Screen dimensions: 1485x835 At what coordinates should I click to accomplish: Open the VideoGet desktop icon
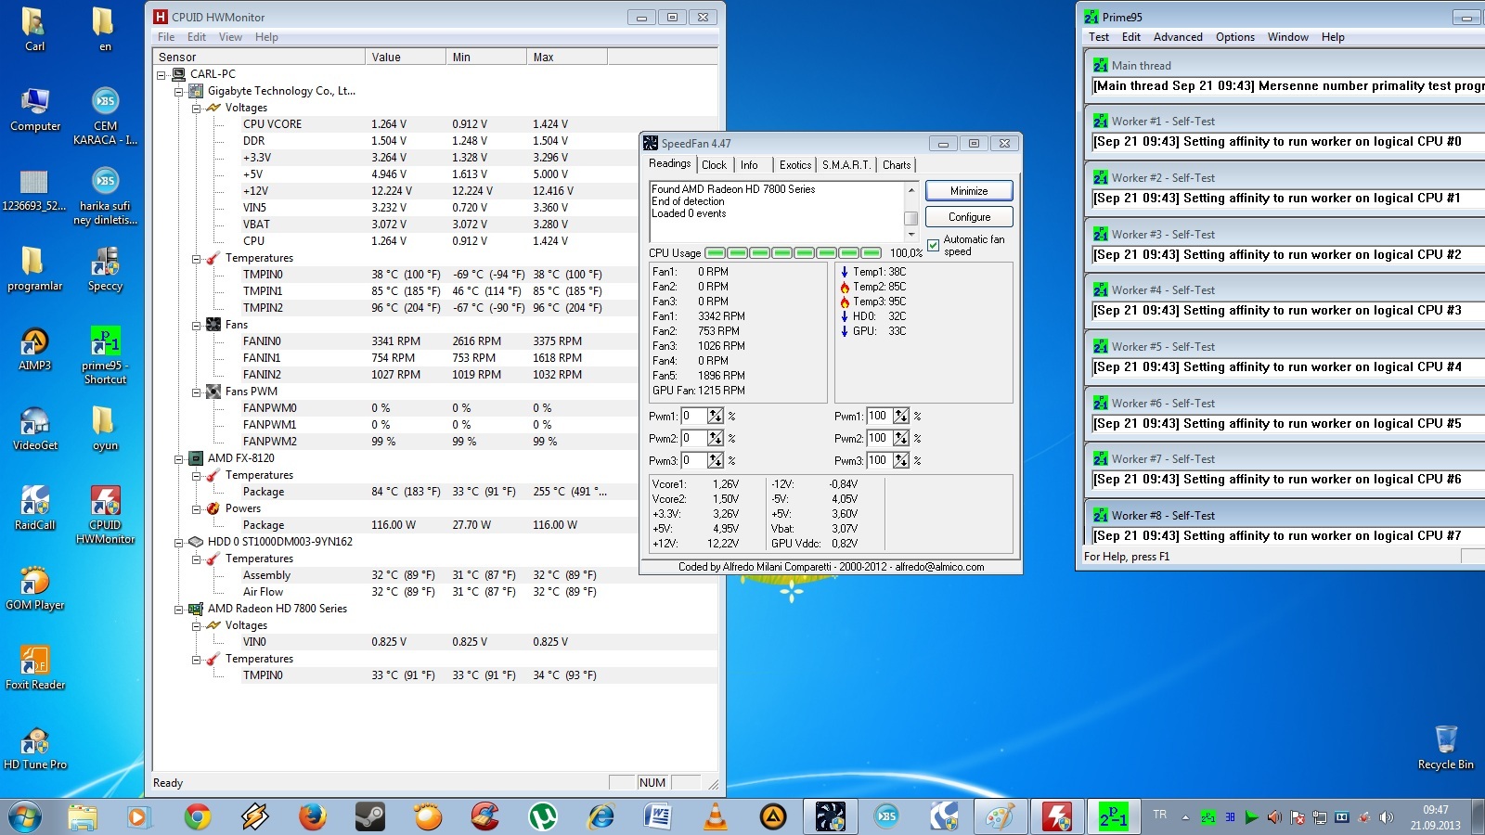pos(34,430)
